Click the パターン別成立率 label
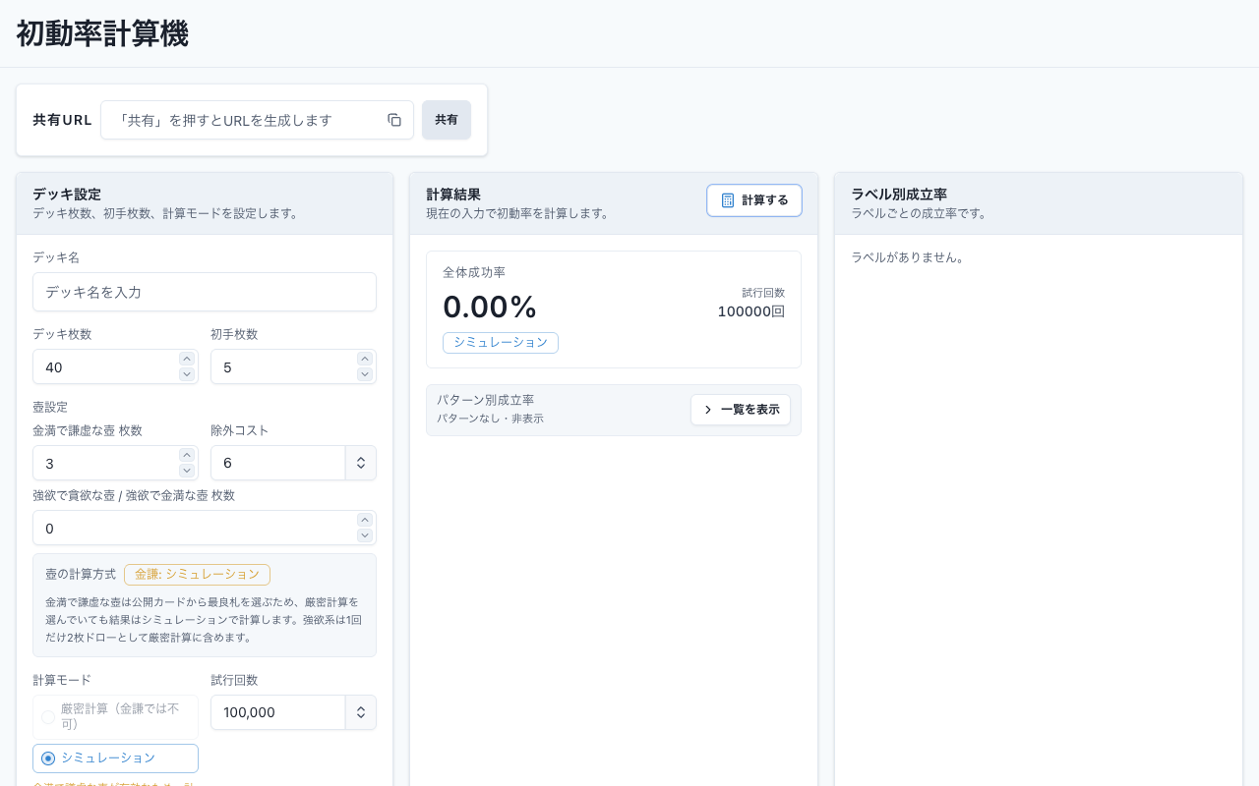The image size is (1259, 786). pos(486,400)
